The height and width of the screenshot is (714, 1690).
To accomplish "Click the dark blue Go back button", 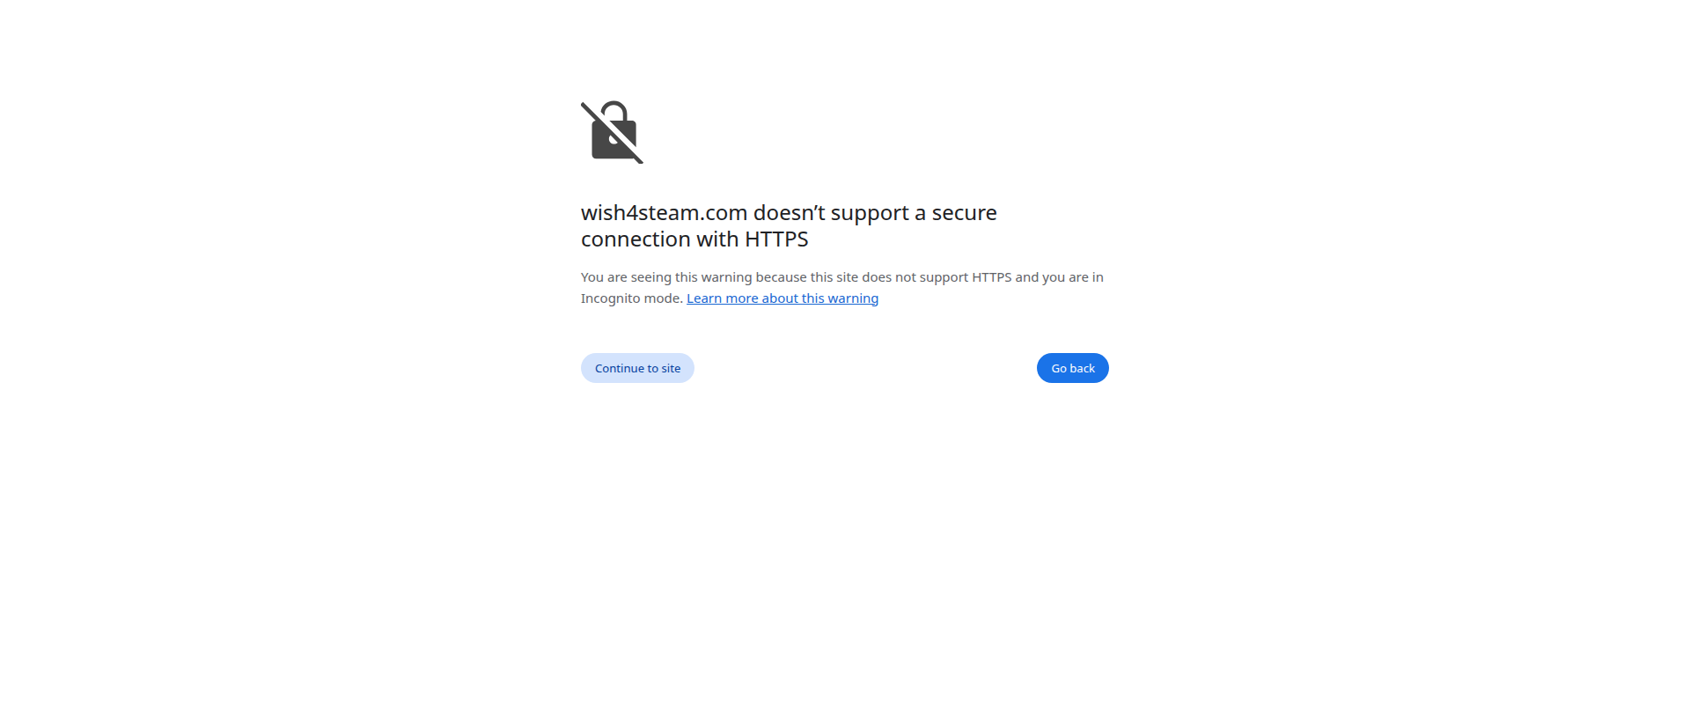I will pyautogui.click(x=1072, y=368).
